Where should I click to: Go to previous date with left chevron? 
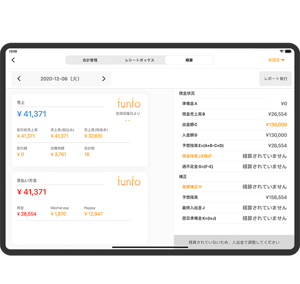point(19,79)
